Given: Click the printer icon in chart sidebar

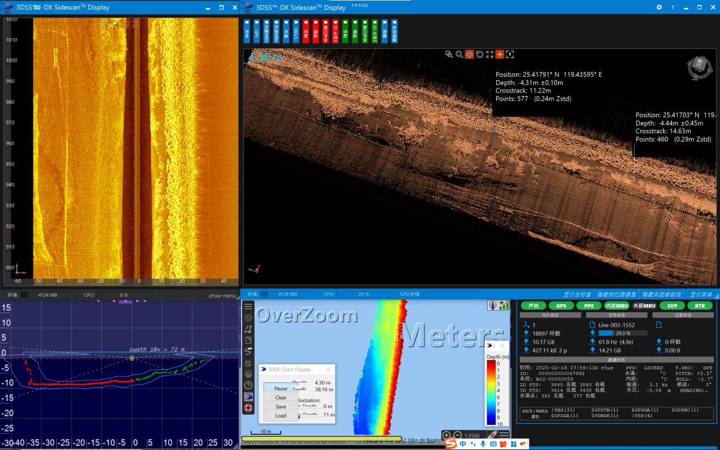Looking at the screenshot, I should [248, 374].
